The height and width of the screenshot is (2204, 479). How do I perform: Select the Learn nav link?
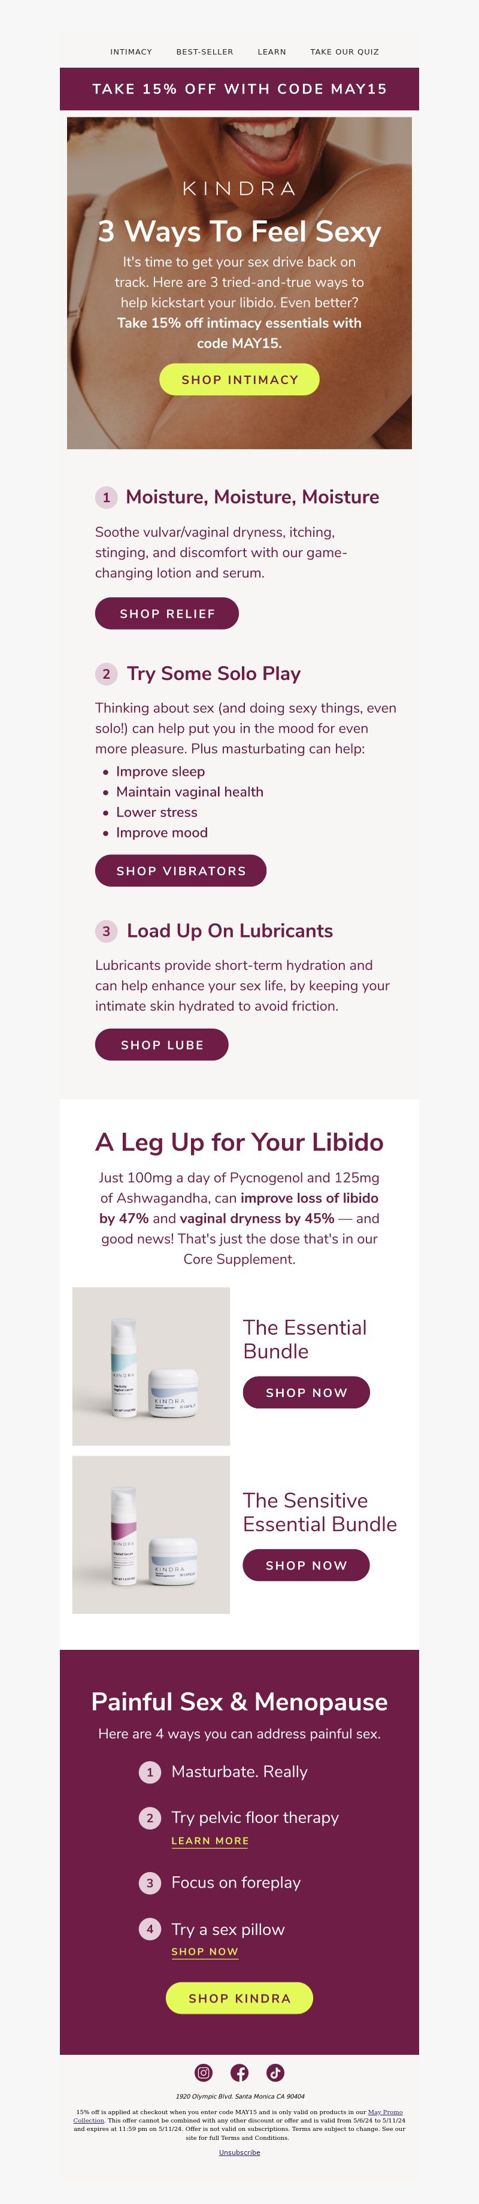point(272,52)
